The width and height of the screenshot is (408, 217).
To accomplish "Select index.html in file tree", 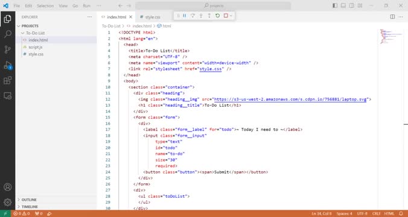I will click(x=38, y=40).
